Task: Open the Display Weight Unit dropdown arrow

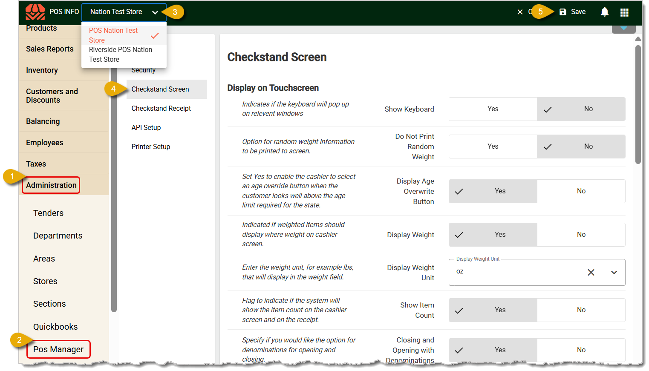Action: point(614,272)
